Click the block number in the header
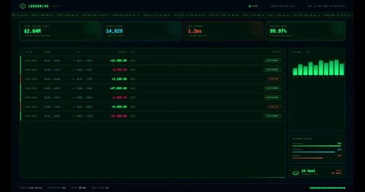 point(283,6)
